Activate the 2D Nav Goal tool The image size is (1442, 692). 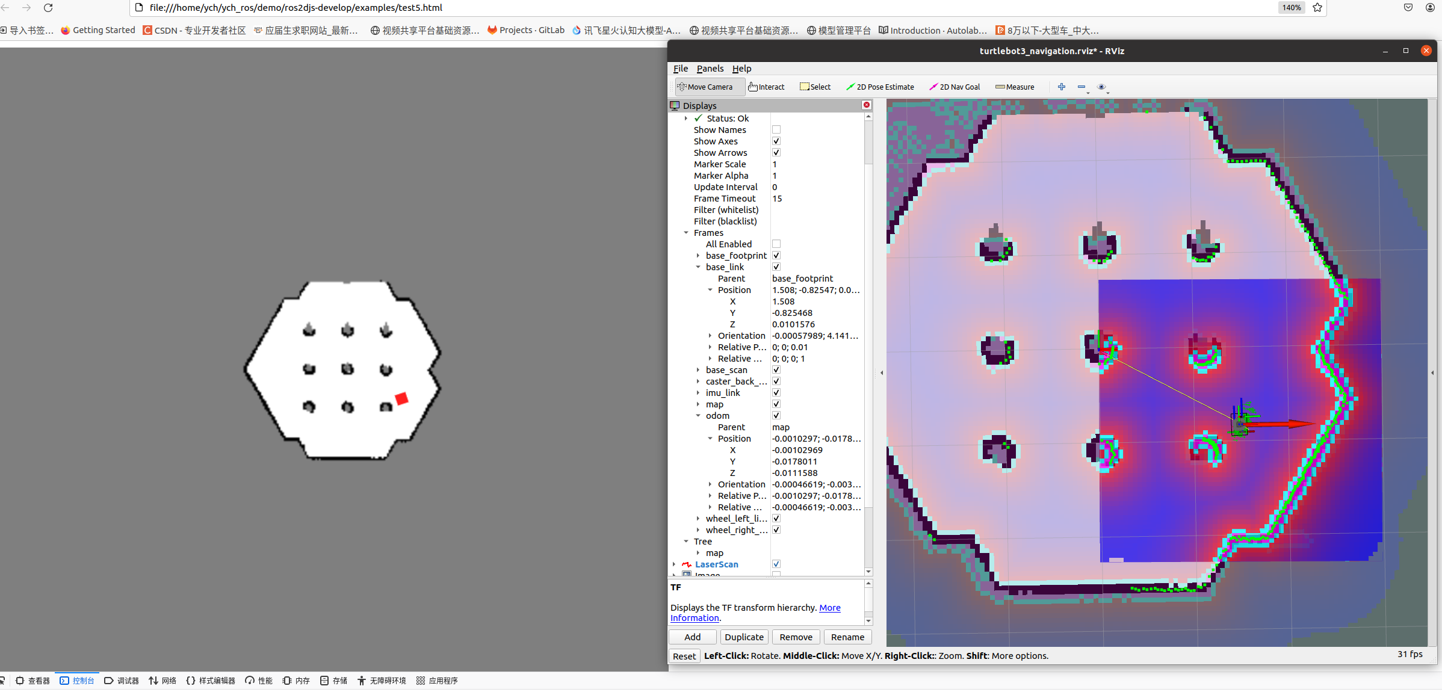(x=955, y=87)
